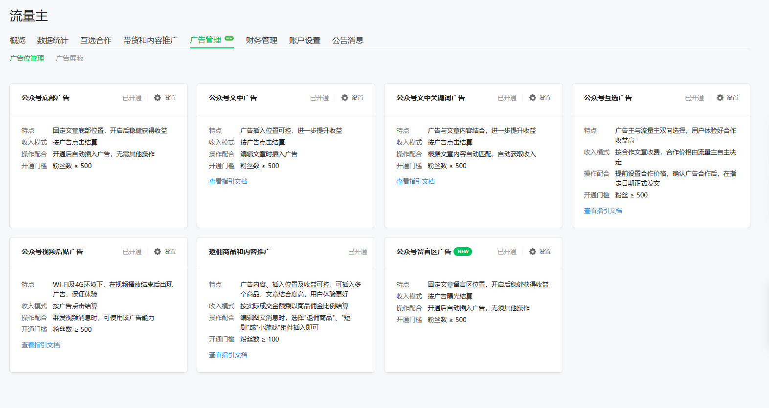The image size is (769, 408).
Task: View 查看指引文档 for 返佣商品和内容推广
Action: click(228, 355)
